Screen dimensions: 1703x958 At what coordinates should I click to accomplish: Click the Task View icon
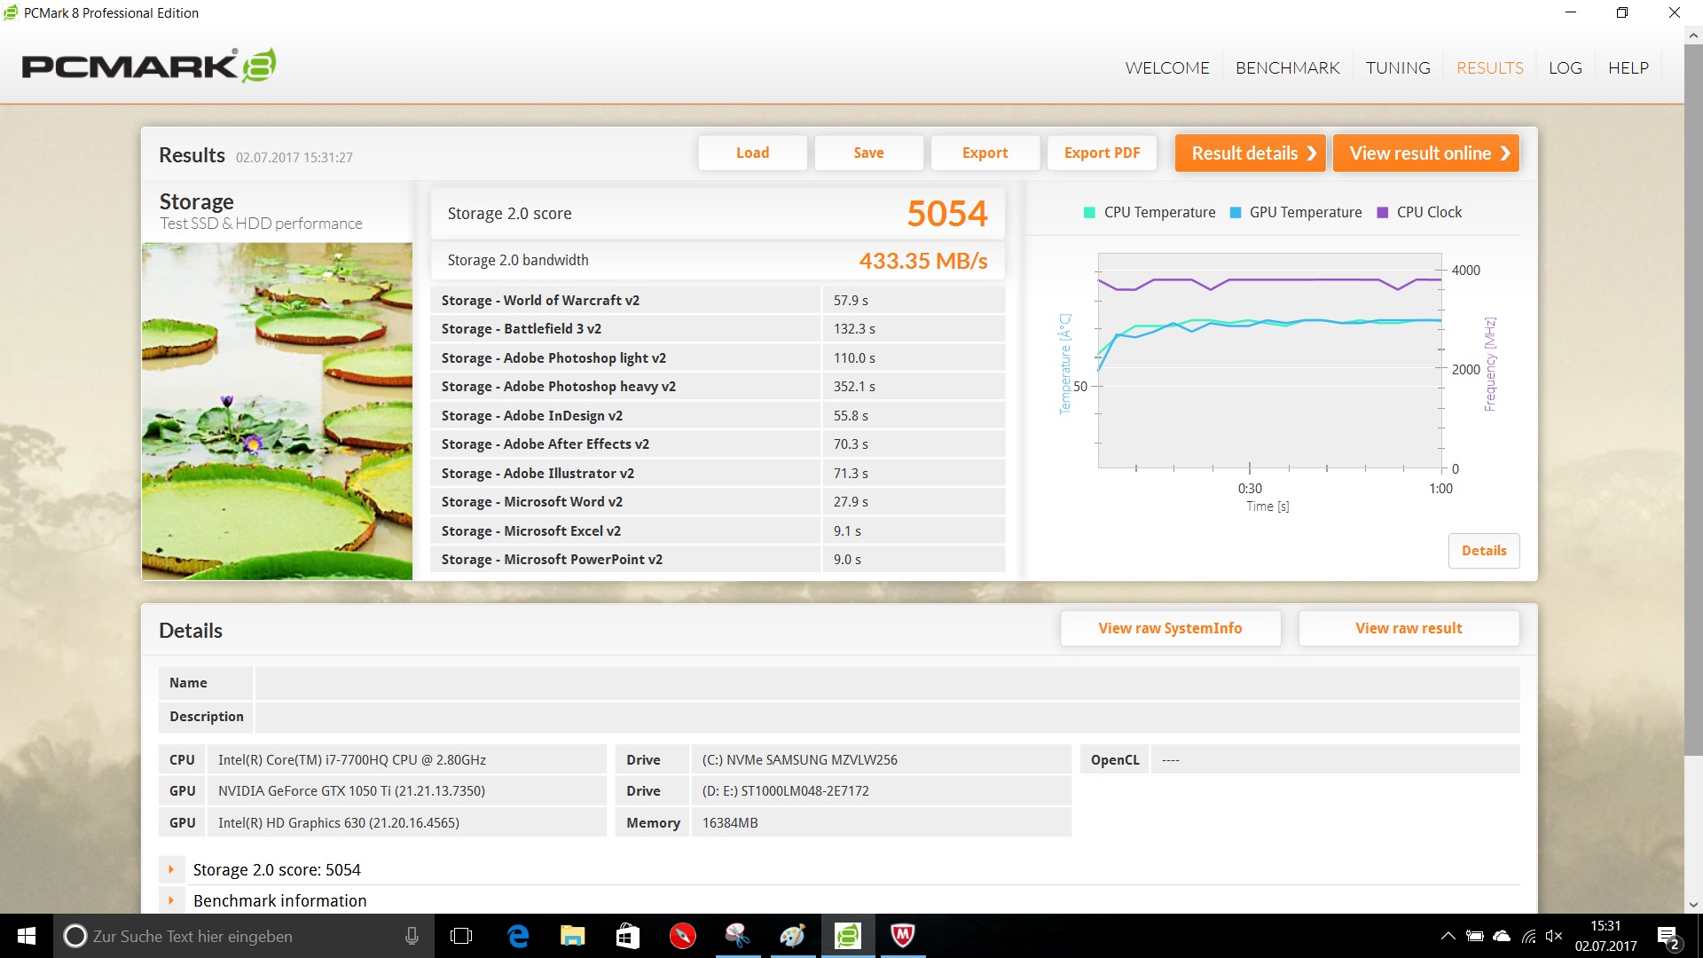pyautogui.click(x=461, y=936)
